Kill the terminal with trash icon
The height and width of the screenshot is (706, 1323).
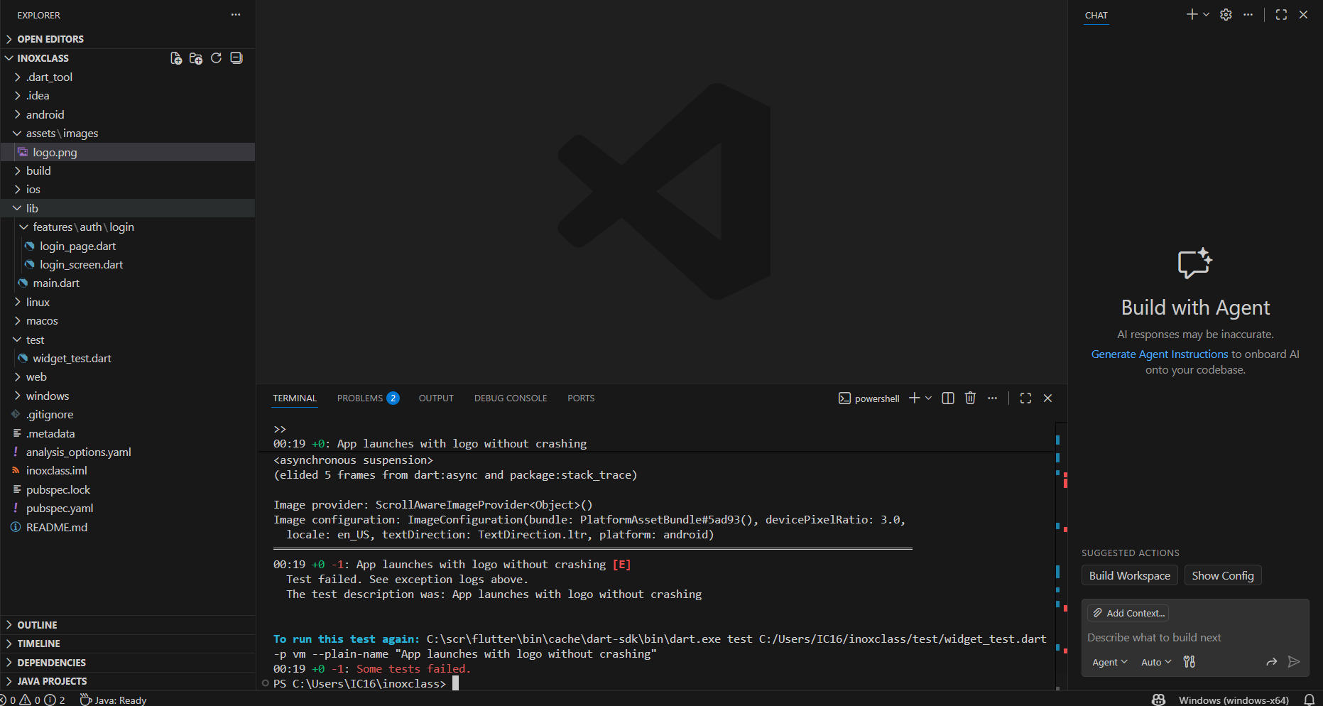pyautogui.click(x=970, y=398)
